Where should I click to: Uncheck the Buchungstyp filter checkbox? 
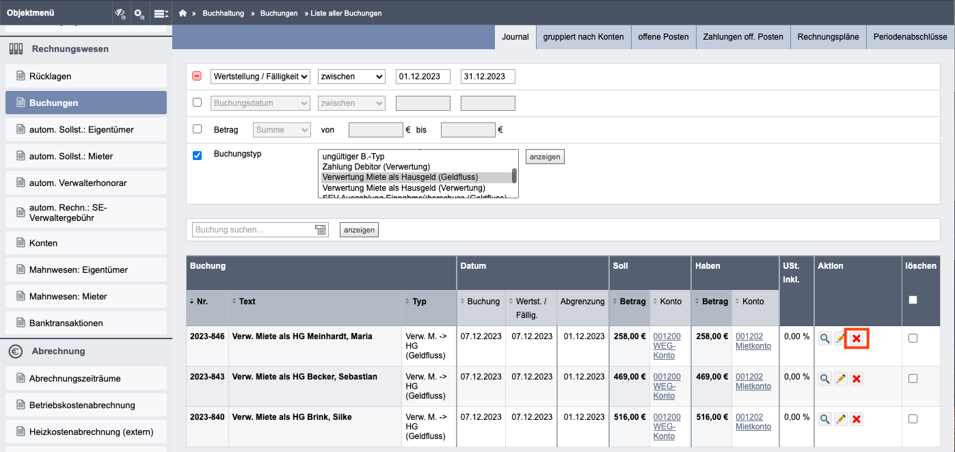[198, 155]
